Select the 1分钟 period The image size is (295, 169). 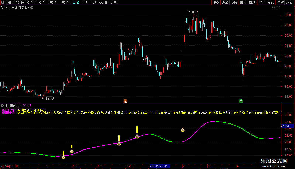point(20,2)
